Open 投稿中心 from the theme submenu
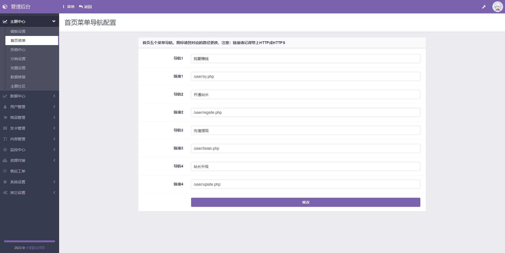 (18, 50)
